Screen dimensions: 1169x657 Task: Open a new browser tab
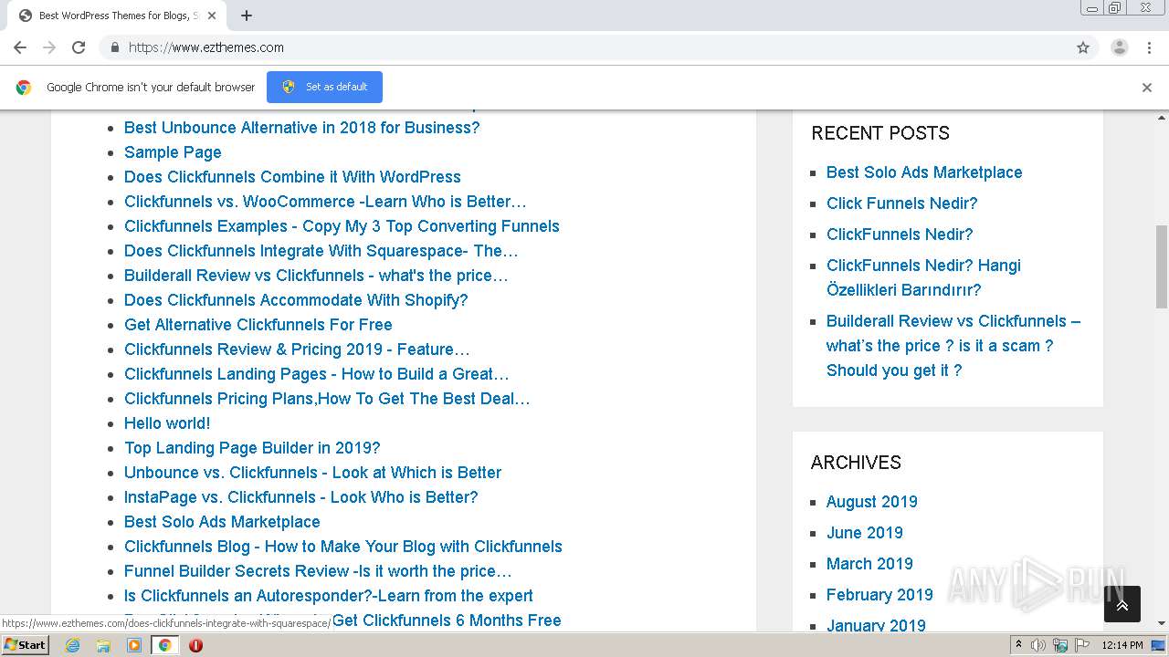[247, 16]
